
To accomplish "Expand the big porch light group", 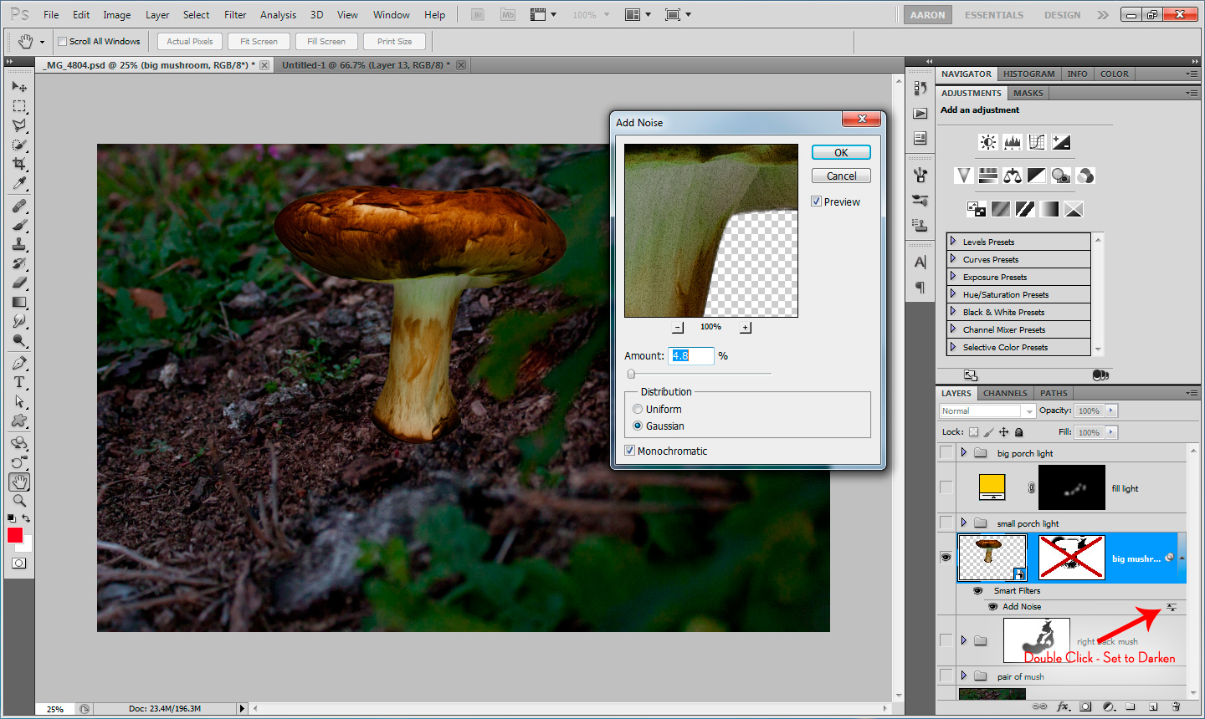I will [x=964, y=452].
